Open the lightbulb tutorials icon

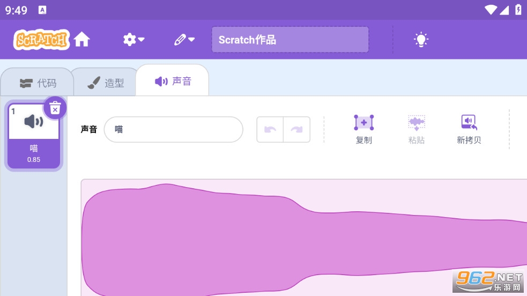[421, 40]
